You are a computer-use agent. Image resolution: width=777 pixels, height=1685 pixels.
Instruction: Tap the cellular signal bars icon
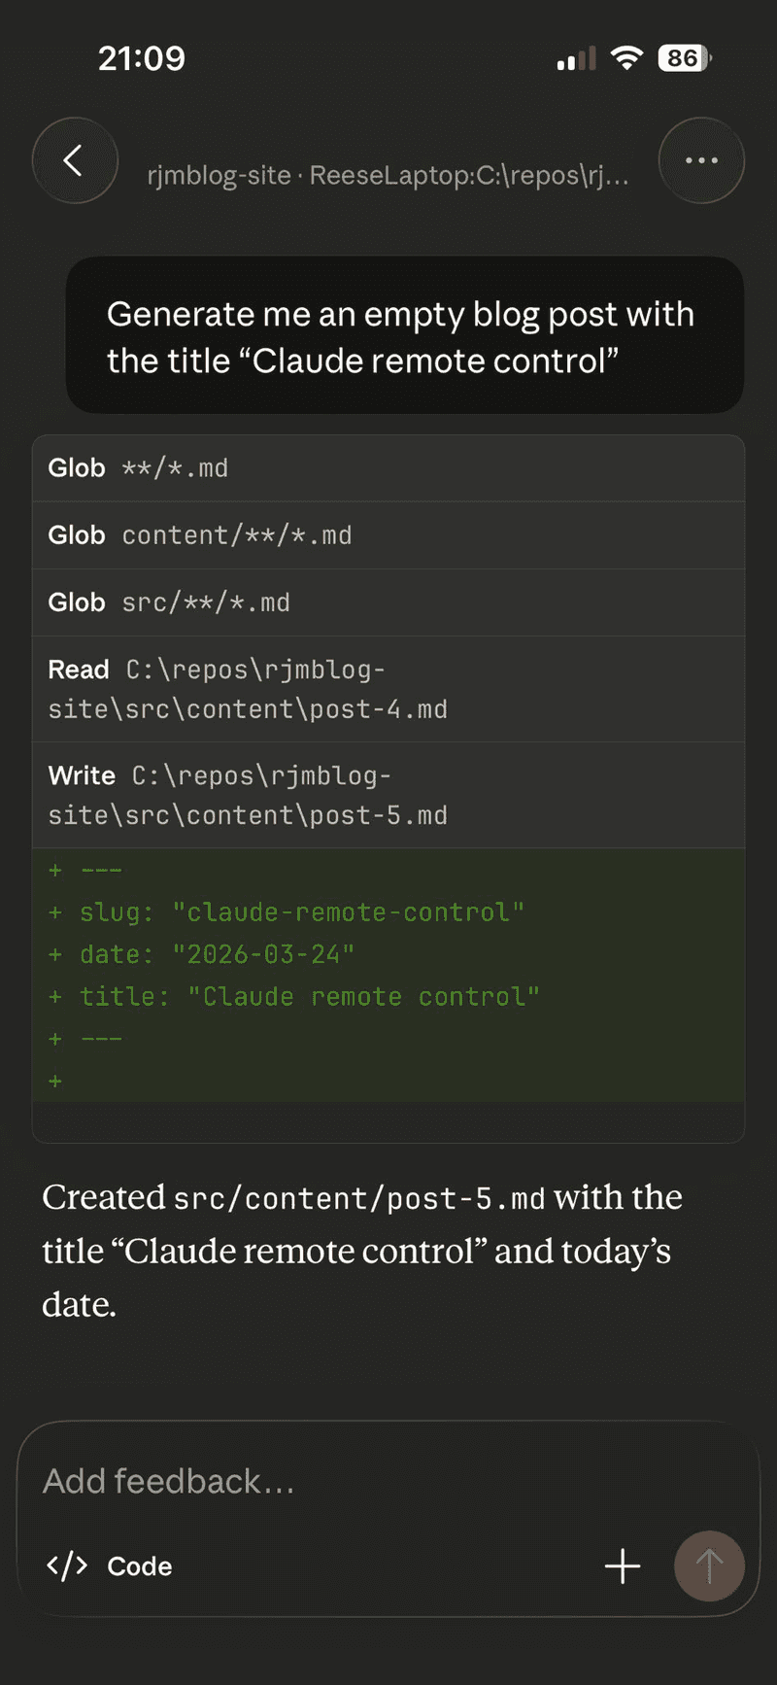click(x=576, y=60)
